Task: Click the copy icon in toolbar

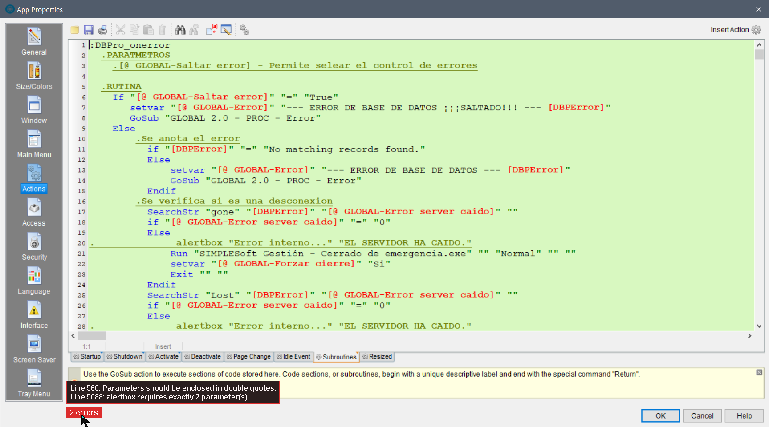Action: pos(134,30)
